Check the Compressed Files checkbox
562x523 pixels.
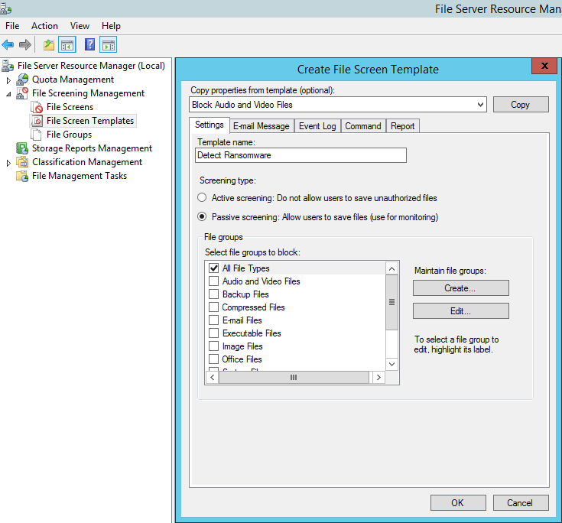[x=213, y=307]
